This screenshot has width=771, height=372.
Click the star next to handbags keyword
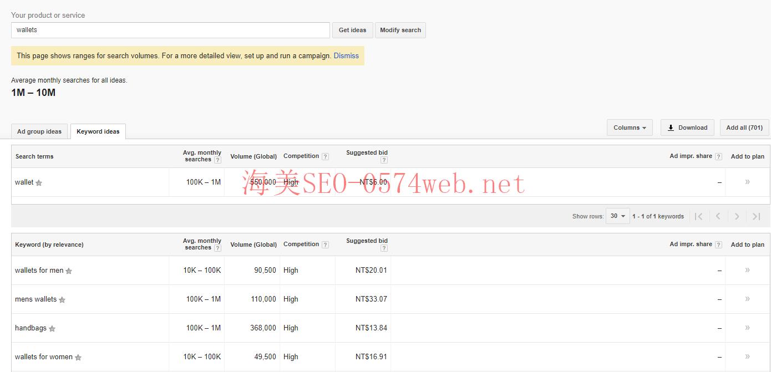point(52,329)
